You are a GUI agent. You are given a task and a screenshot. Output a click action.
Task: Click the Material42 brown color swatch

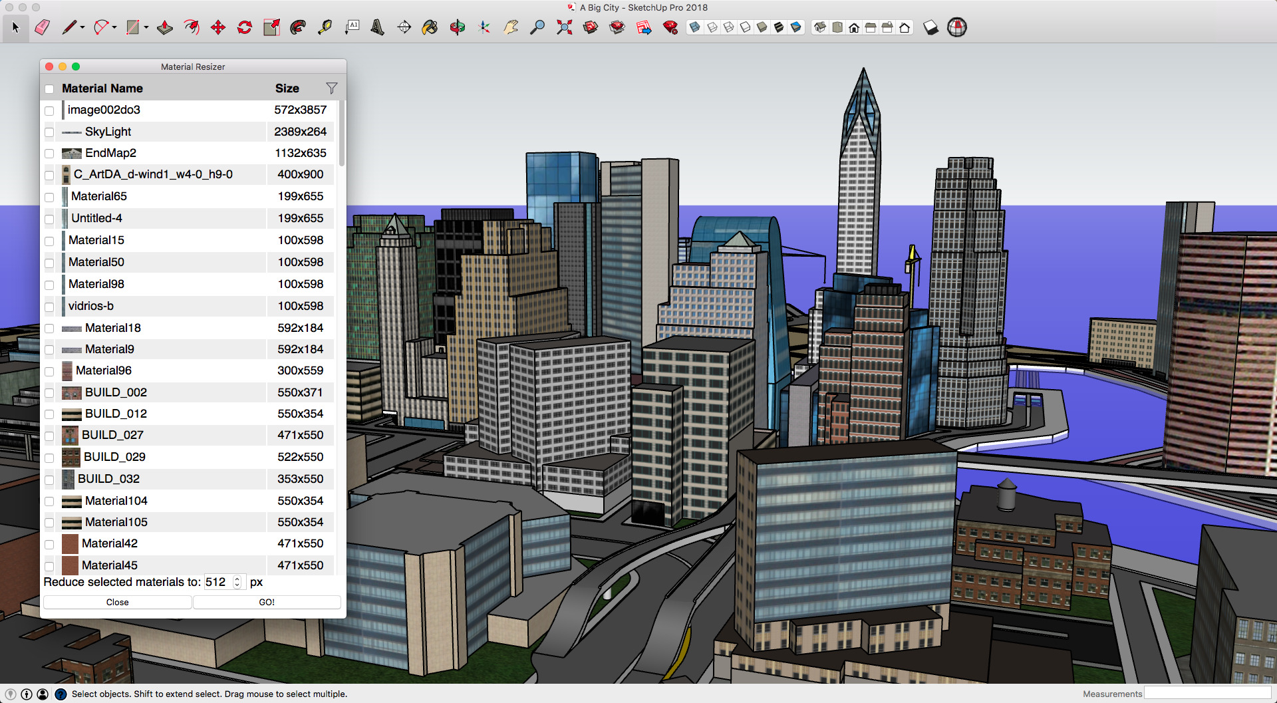70,543
